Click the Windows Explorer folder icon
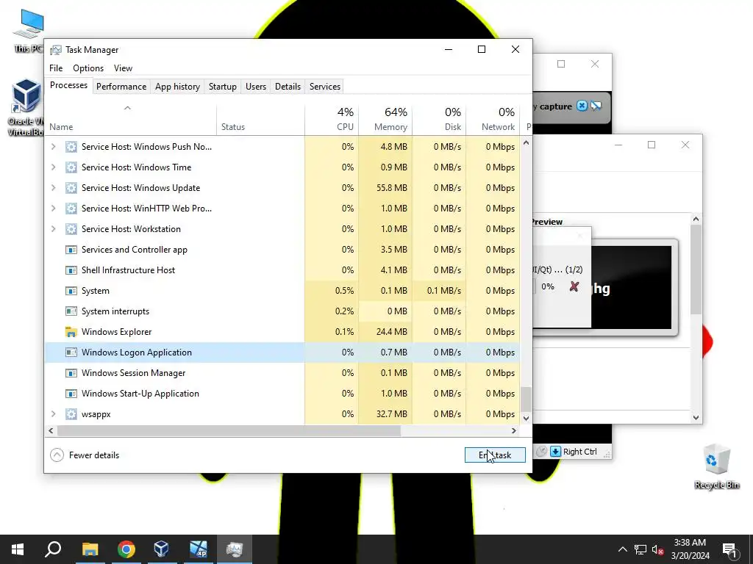Viewport: 753px width, 564px height. 71,332
